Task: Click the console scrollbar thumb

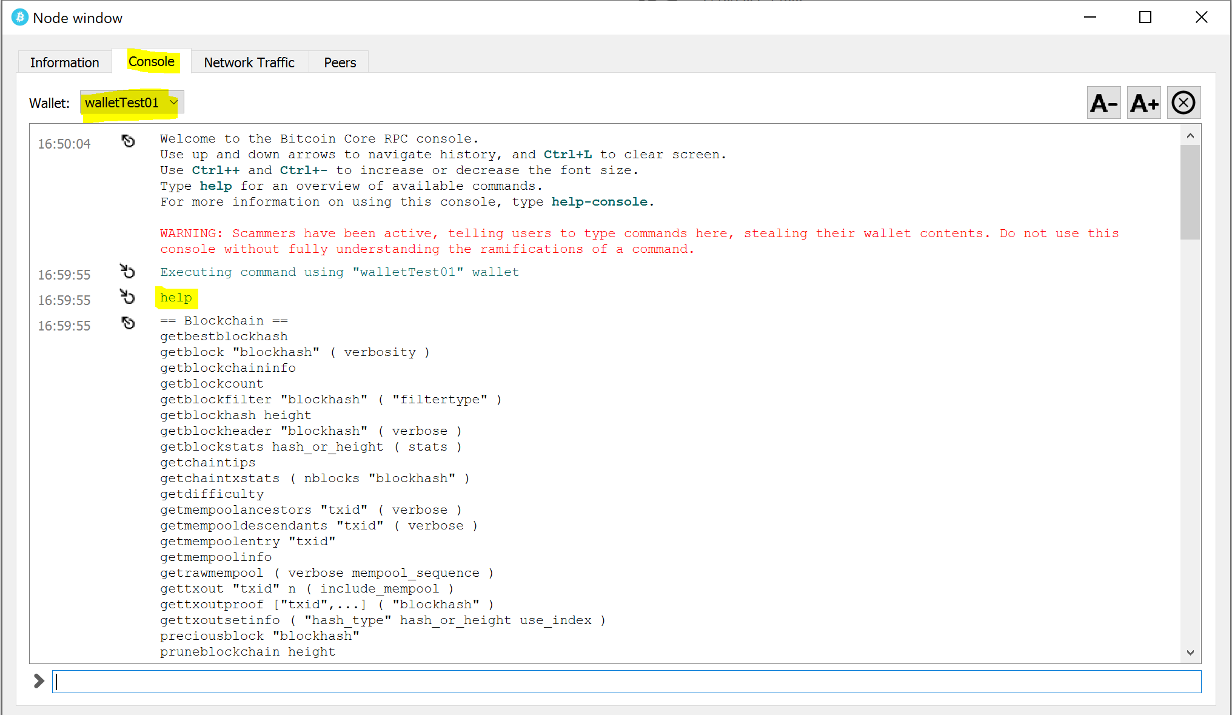Action: 1190,191
